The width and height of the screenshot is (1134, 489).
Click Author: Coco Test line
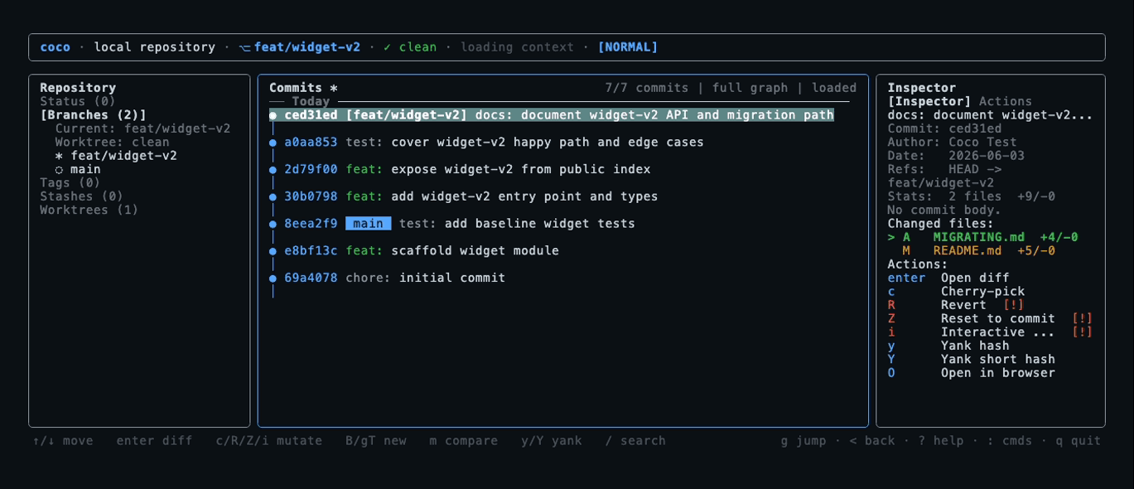pos(953,143)
